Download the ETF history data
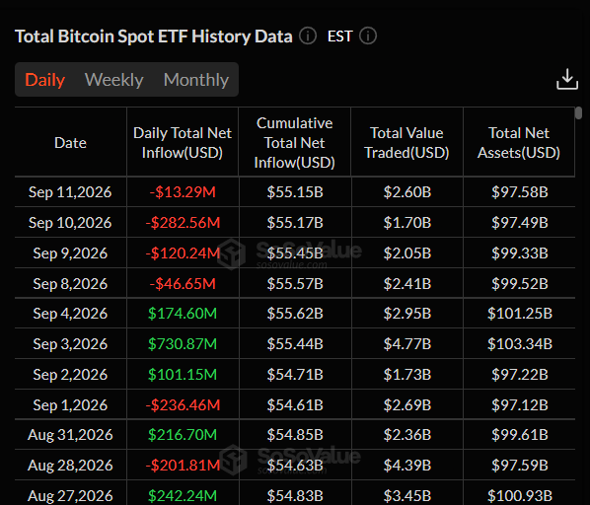 click(567, 79)
